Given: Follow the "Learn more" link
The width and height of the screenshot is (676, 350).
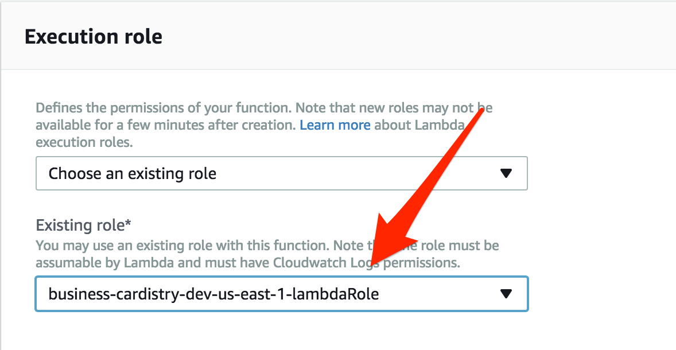Looking at the screenshot, I should (x=335, y=125).
